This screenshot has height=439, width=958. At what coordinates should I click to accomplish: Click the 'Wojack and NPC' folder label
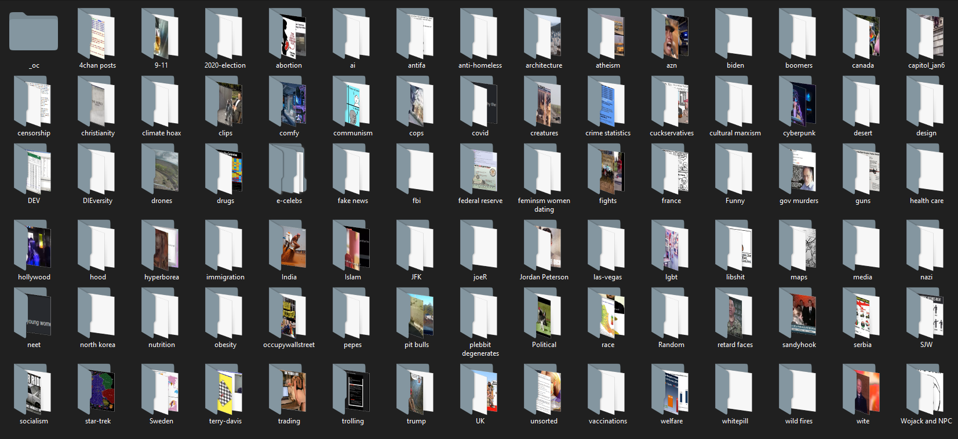926,421
